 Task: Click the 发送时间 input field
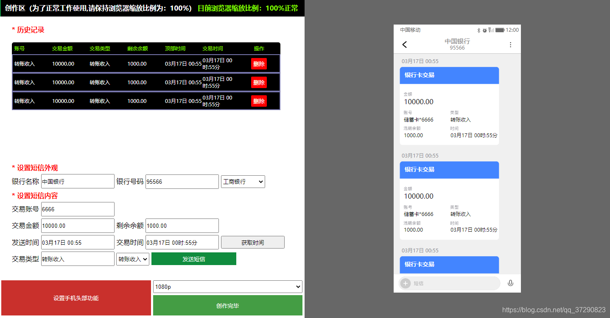78,242
